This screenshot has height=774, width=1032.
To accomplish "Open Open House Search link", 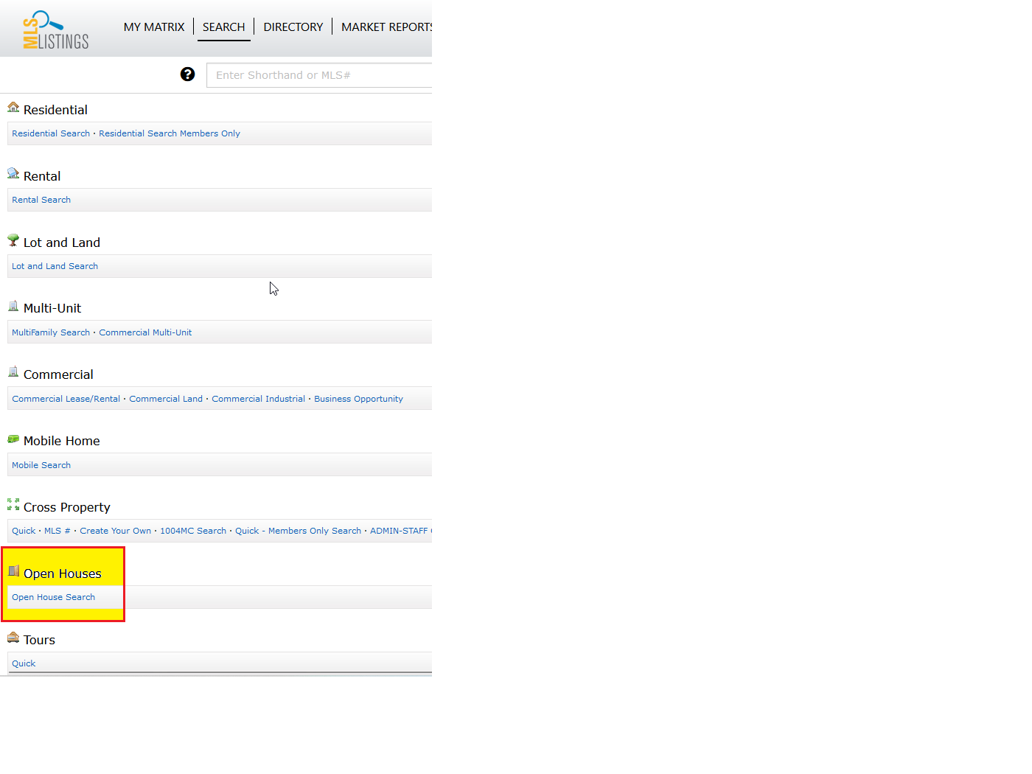I will 53,597.
